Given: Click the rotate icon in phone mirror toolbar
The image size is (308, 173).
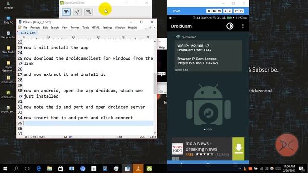Looking at the screenshot, I should tap(236, 11).
